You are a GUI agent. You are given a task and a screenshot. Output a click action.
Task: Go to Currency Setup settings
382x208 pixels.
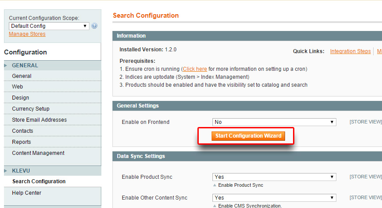(x=31, y=109)
